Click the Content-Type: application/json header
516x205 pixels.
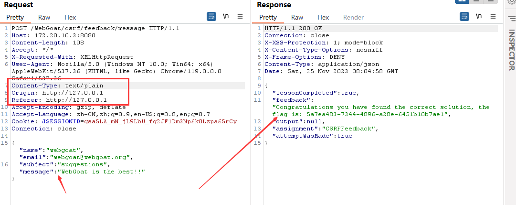pos(322,64)
